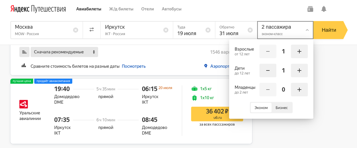Click the 06:15 arrival time
This screenshot has height=148, width=357.
(149, 89)
